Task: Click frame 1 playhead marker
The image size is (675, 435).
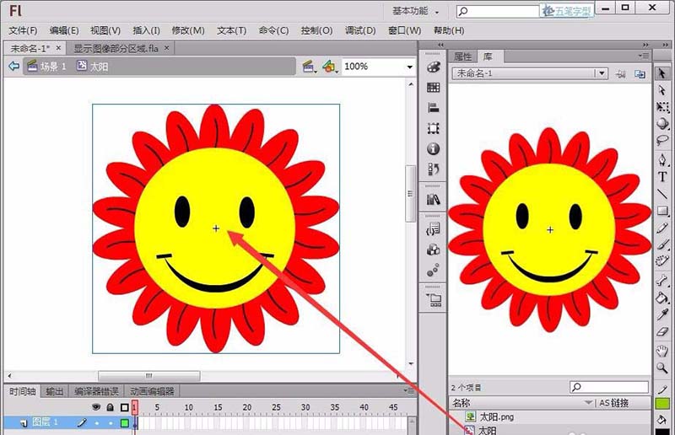Action: click(x=135, y=406)
